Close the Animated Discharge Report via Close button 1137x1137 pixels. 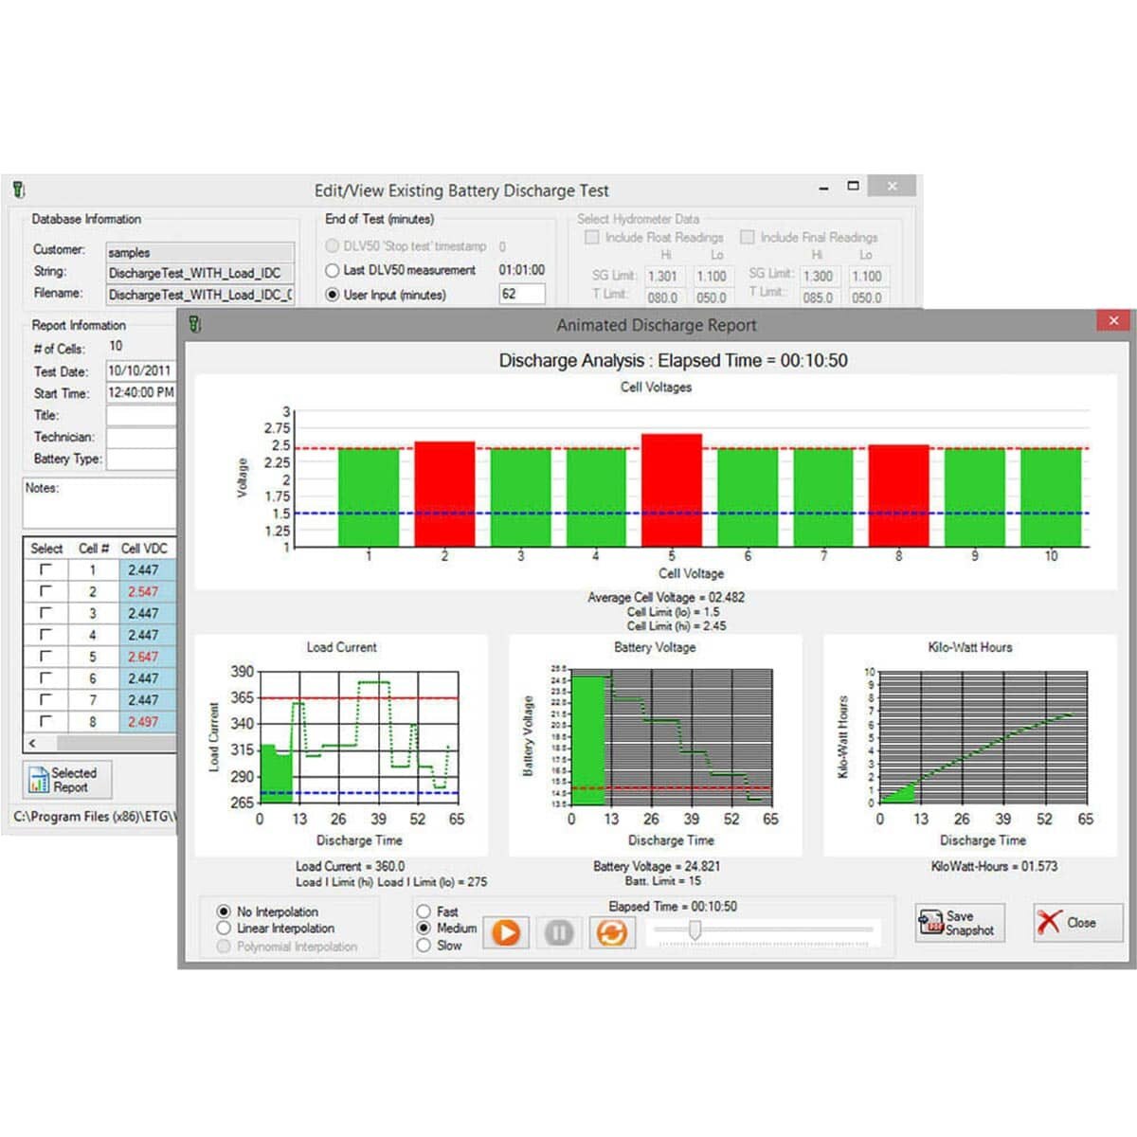pyautogui.click(x=1077, y=923)
